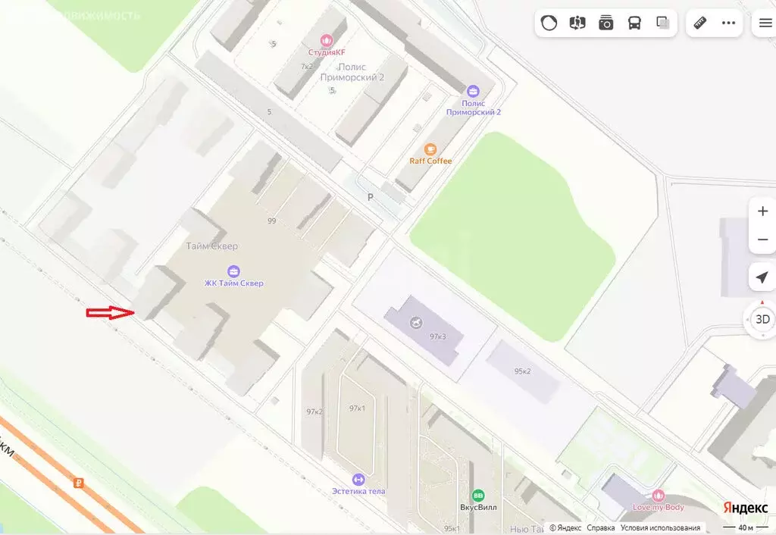Viewport: 776px width, 535px height.
Task: Select ЖК Тайм Сквер marker
Action: (233, 271)
